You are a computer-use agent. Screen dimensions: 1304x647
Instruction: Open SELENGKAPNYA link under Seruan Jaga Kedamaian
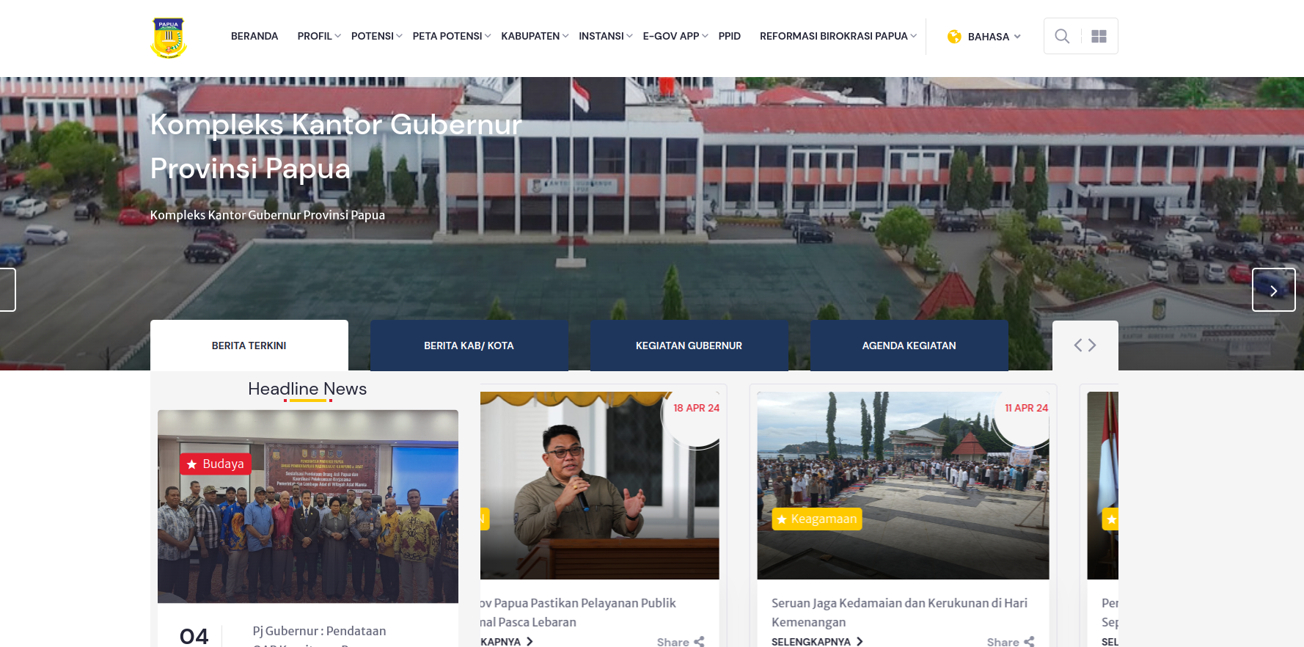[x=817, y=642]
